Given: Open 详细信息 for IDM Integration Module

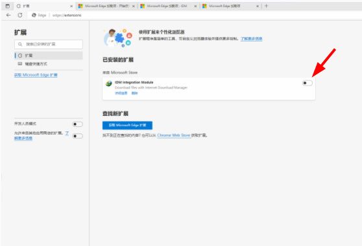Looking at the screenshot, I should (x=121, y=93).
